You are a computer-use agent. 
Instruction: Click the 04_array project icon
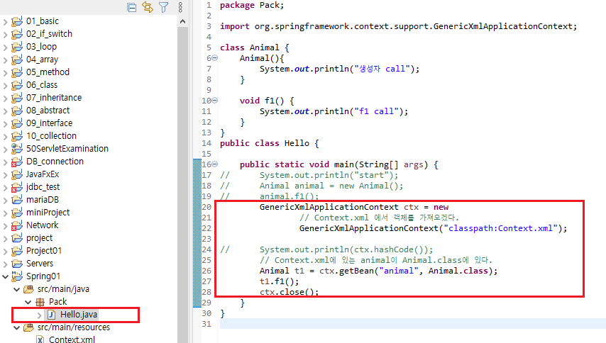17,60
